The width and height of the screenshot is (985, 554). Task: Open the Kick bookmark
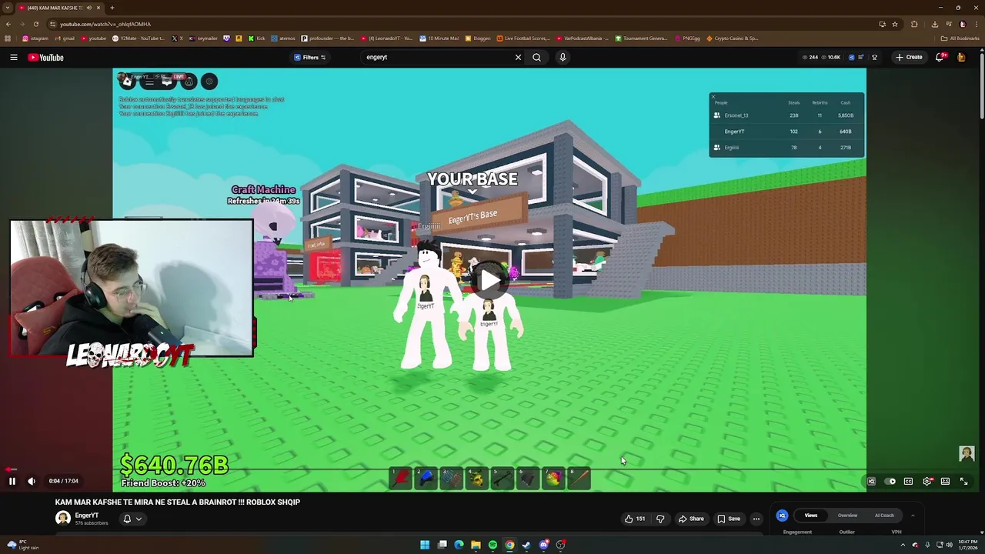tap(257, 38)
